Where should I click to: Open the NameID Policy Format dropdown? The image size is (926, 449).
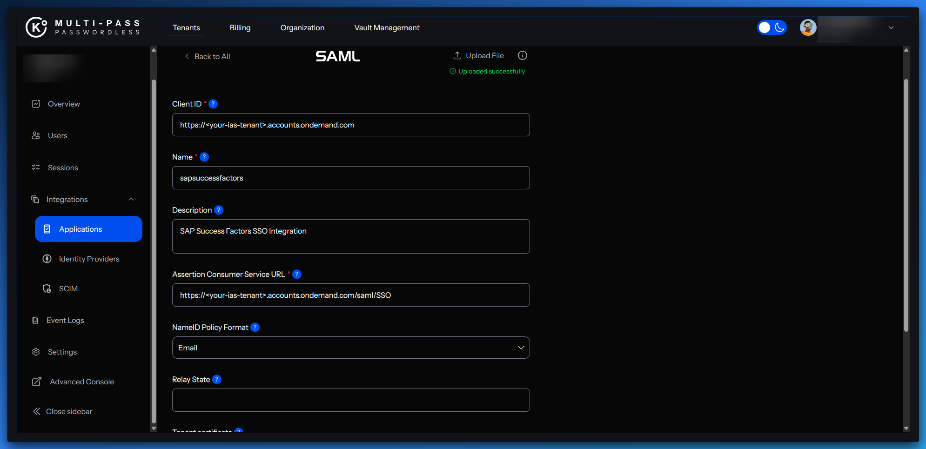pyautogui.click(x=351, y=348)
